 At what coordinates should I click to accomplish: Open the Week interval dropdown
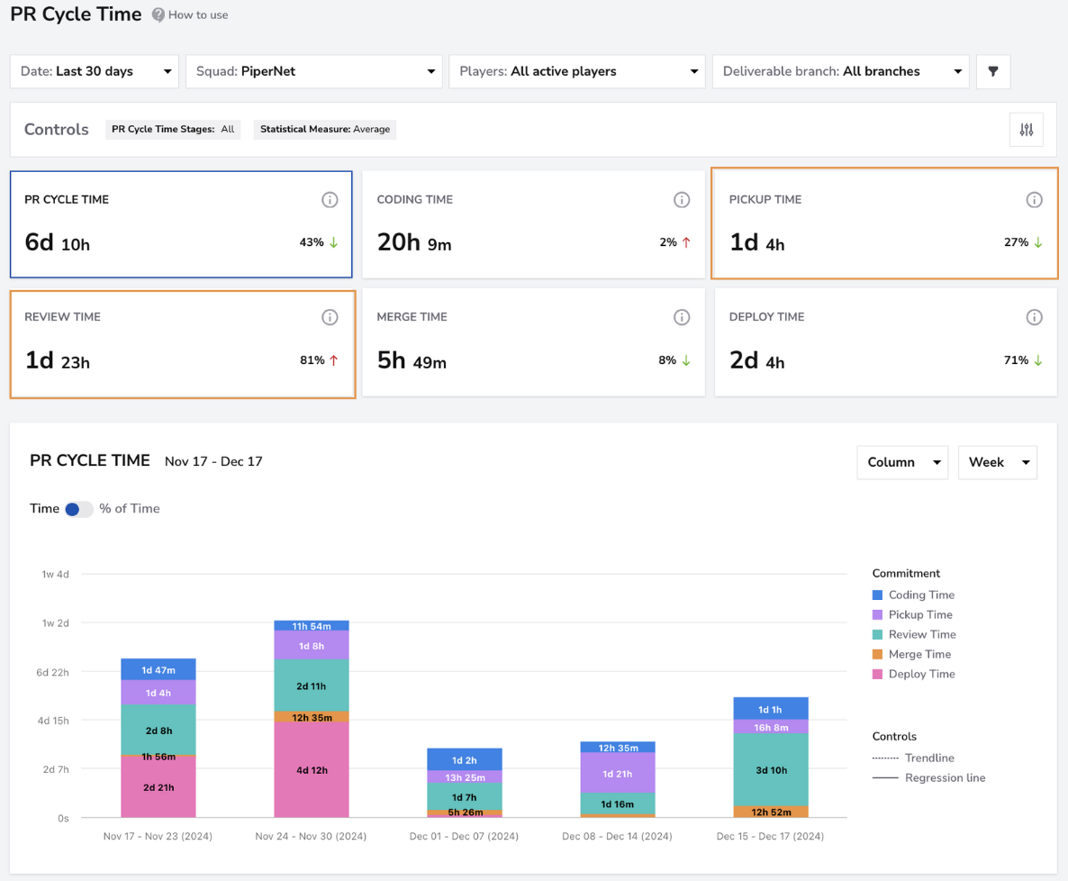coord(998,463)
